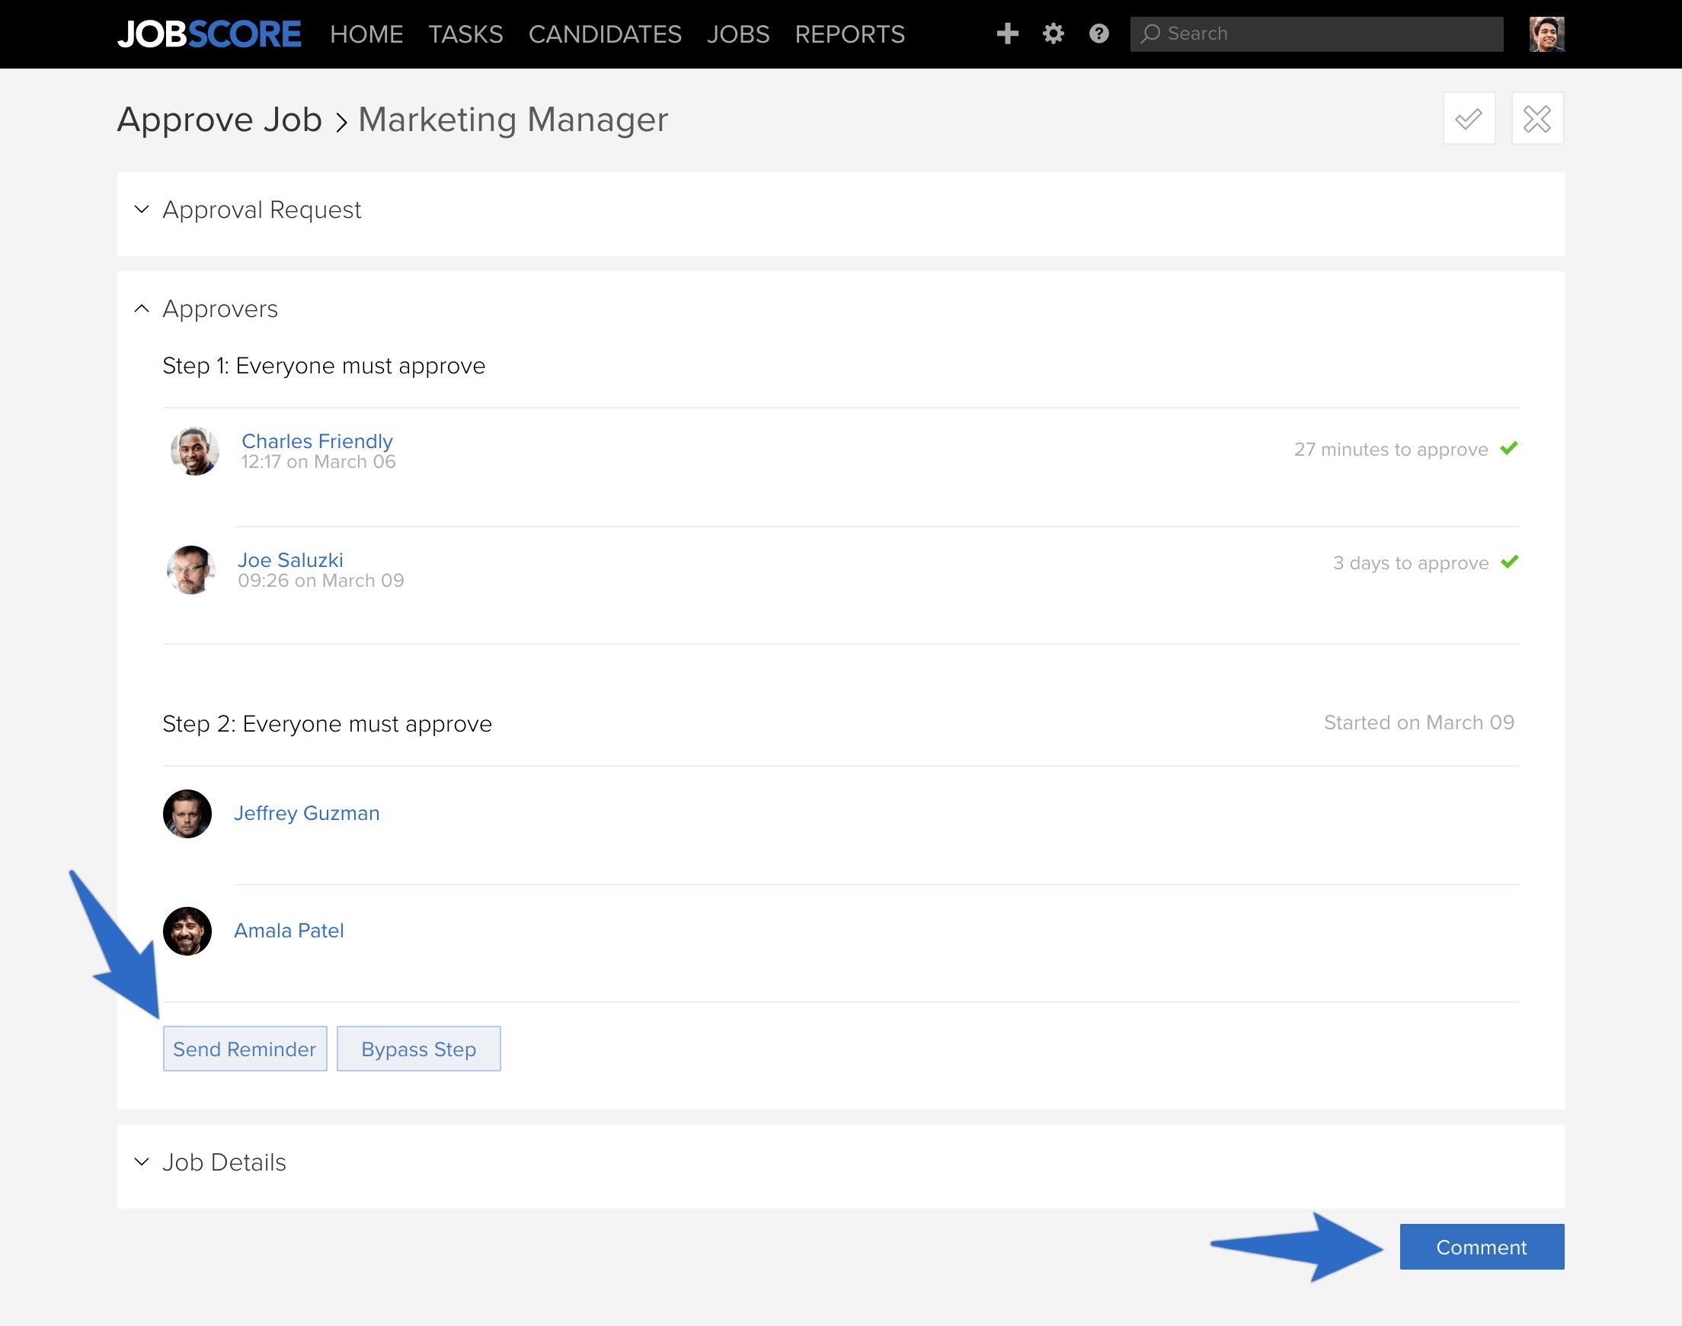
Task: Click the '3 days to approve' text
Action: [x=1411, y=563]
